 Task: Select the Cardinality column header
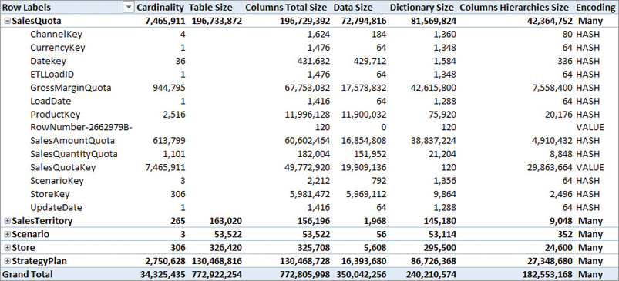[160, 8]
